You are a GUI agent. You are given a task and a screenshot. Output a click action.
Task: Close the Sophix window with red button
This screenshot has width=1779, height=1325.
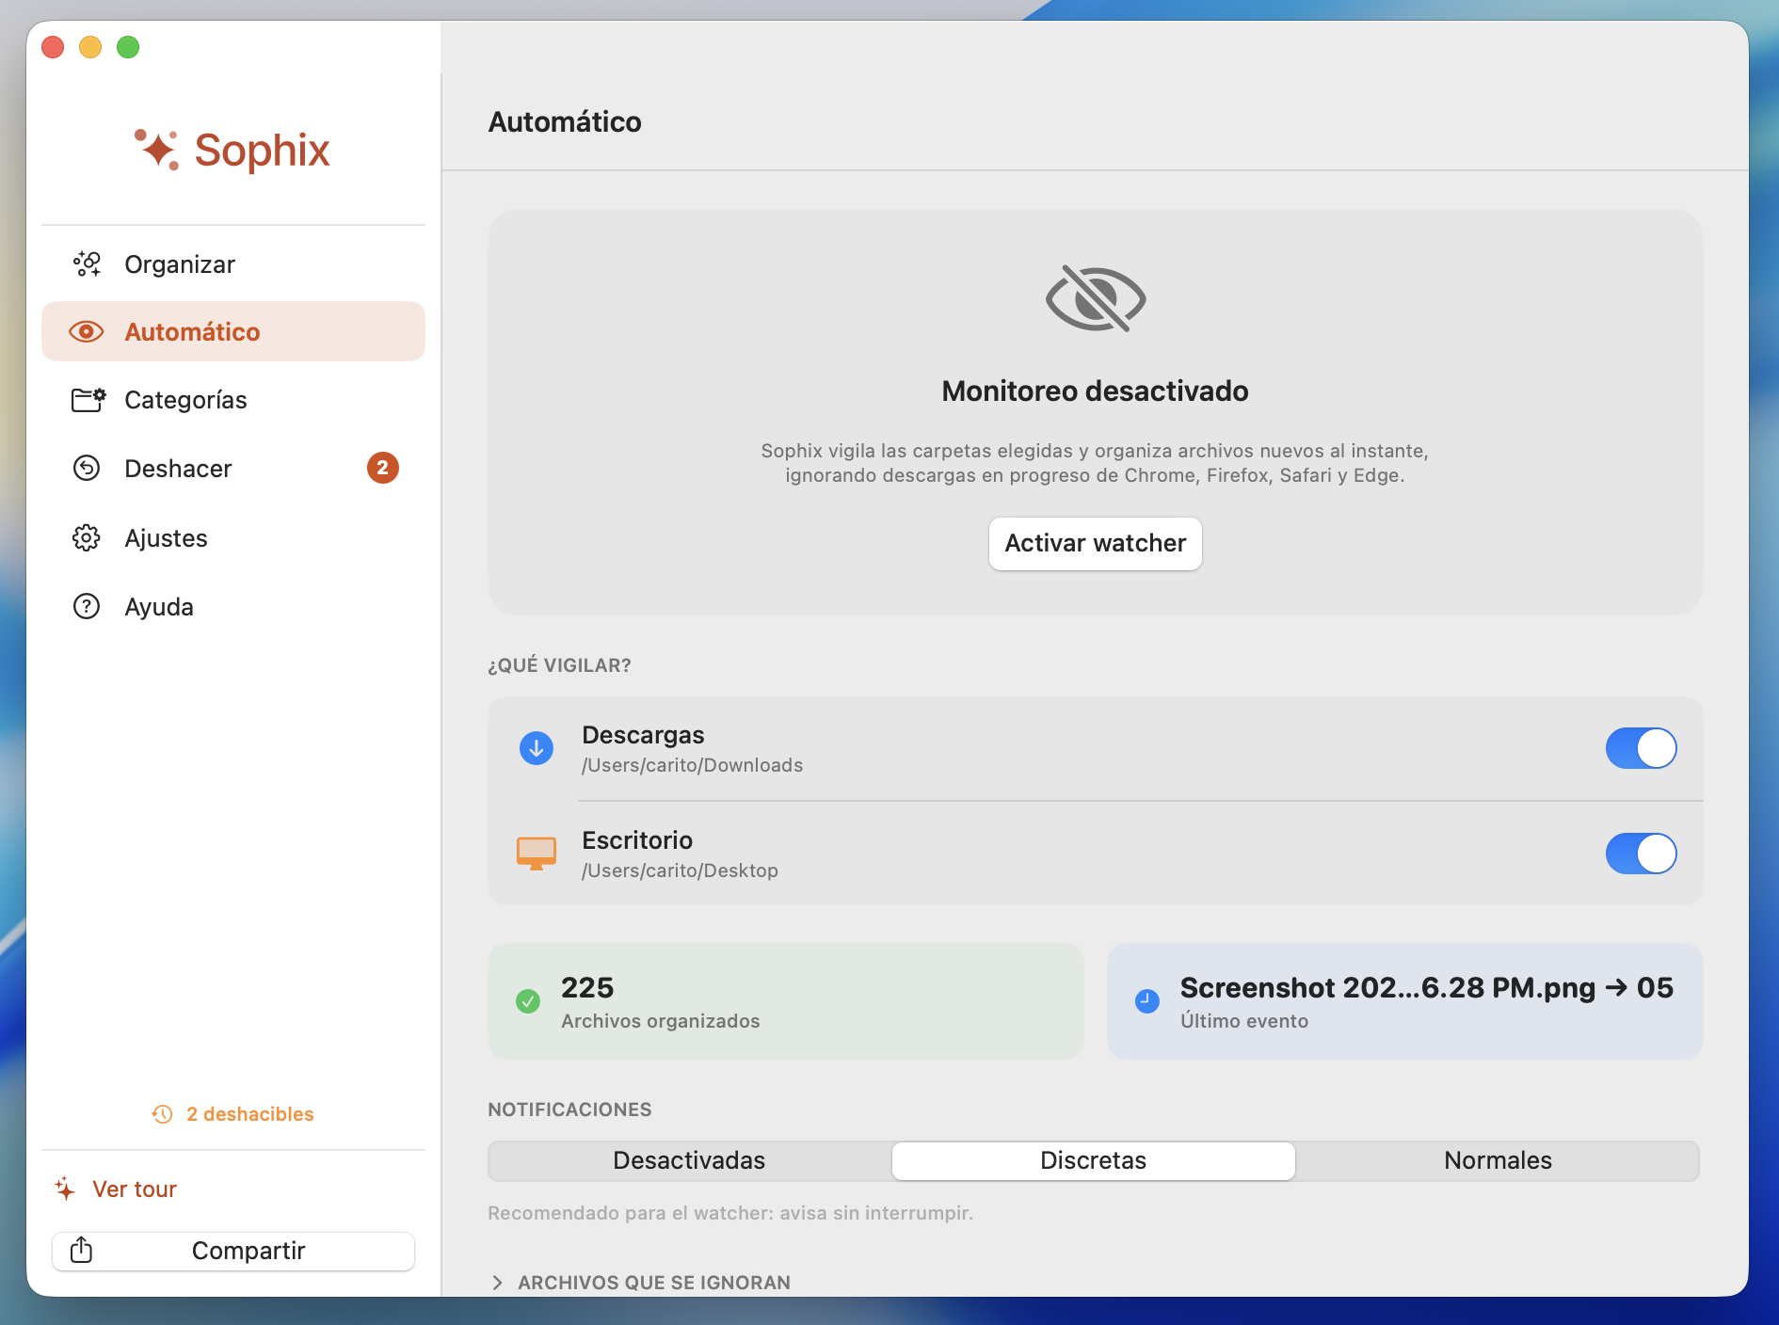(53, 47)
